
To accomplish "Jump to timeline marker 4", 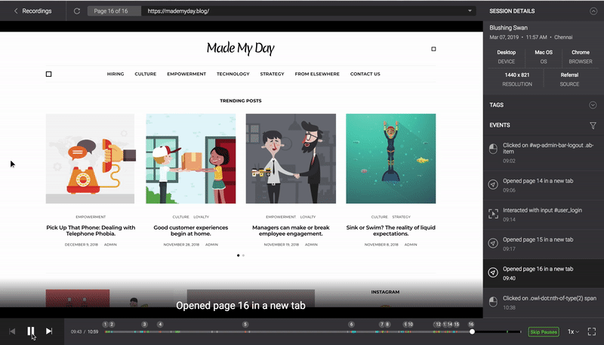I will click(160, 324).
